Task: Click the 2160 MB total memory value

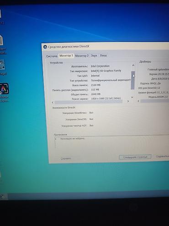Action: tap(95, 85)
